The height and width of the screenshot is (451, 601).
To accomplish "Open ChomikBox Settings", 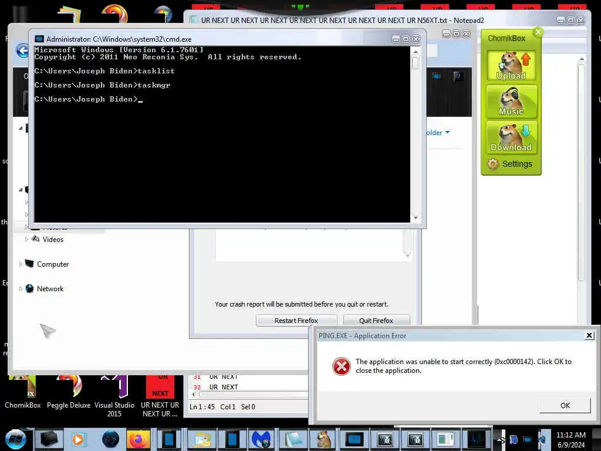I will click(x=510, y=164).
